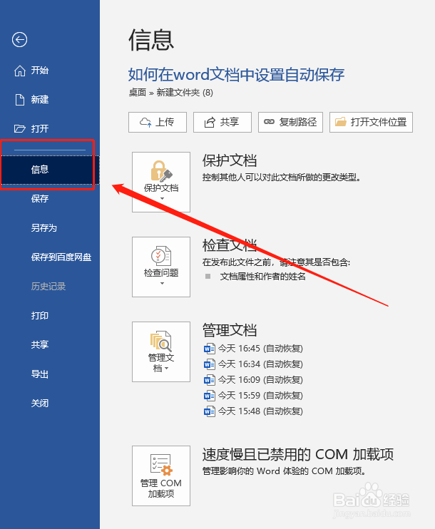Click the 打开文件位置 button

click(x=371, y=122)
